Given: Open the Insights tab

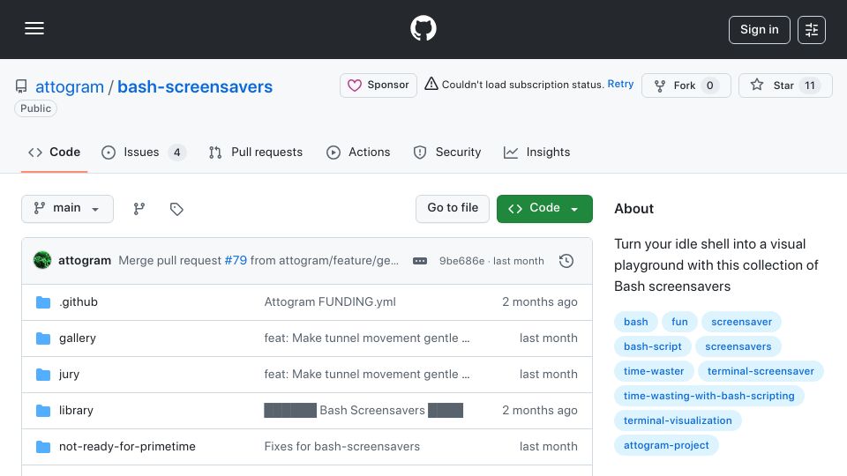Looking at the screenshot, I should 536,152.
